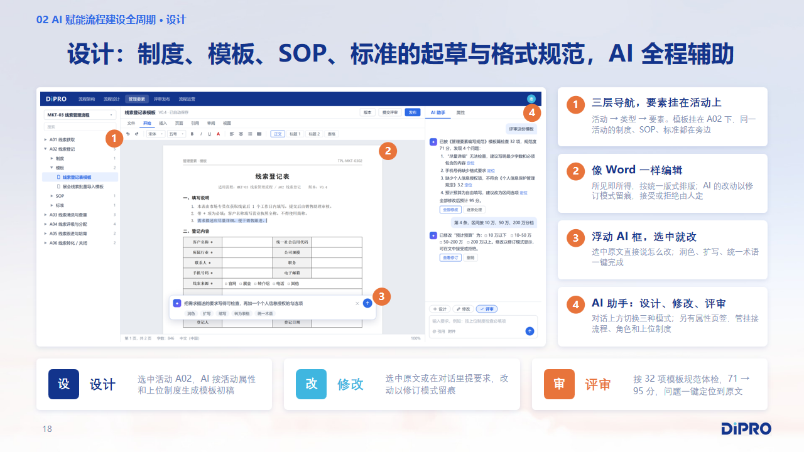Switch to the 插入 ribbon tab
The height and width of the screenshot is (452, 804).
pos(163,123)
